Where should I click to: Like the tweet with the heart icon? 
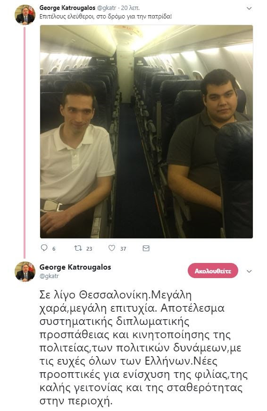[112, 248]
